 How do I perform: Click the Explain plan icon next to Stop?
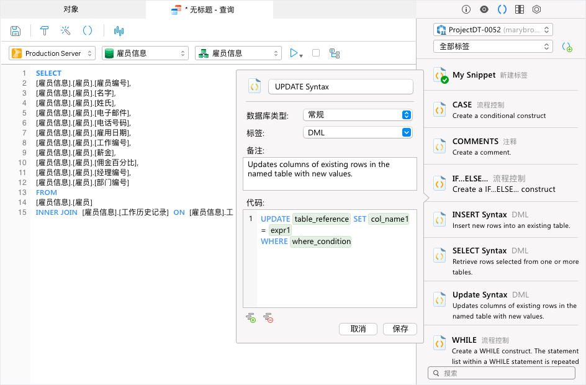click(x=335, y=53)
